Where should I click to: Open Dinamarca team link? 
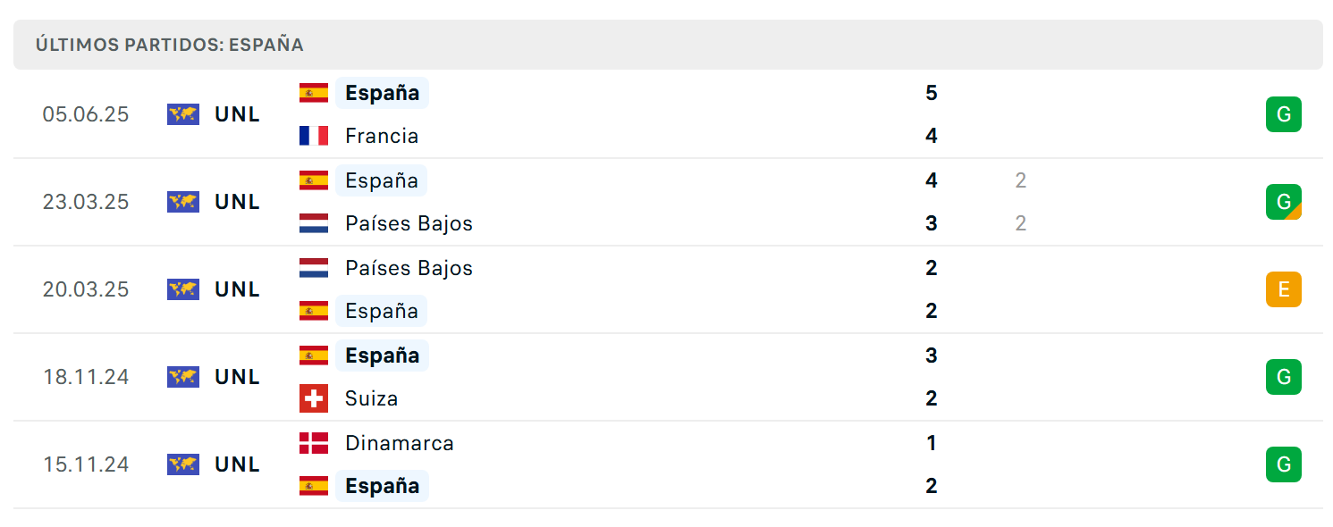point(400,443)
